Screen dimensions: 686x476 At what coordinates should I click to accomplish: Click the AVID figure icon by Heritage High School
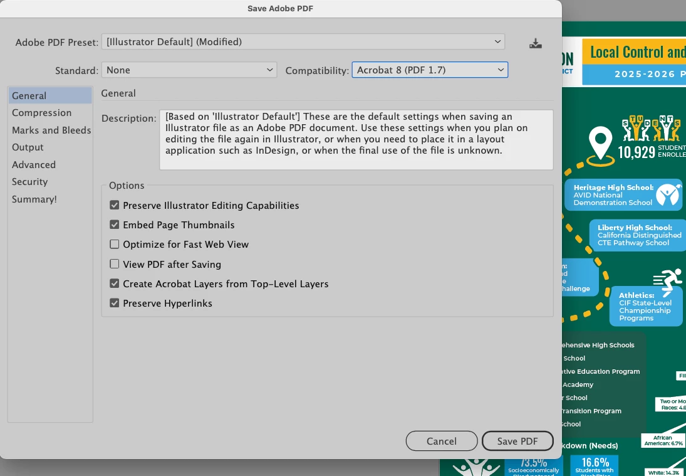pyautogui.click(x=668, y=194)
